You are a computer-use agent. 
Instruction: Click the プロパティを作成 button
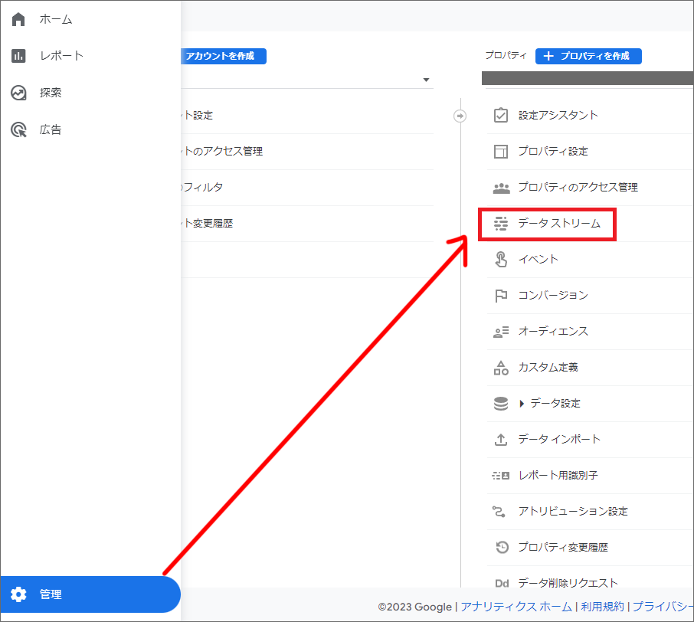(x=588, y=56)
